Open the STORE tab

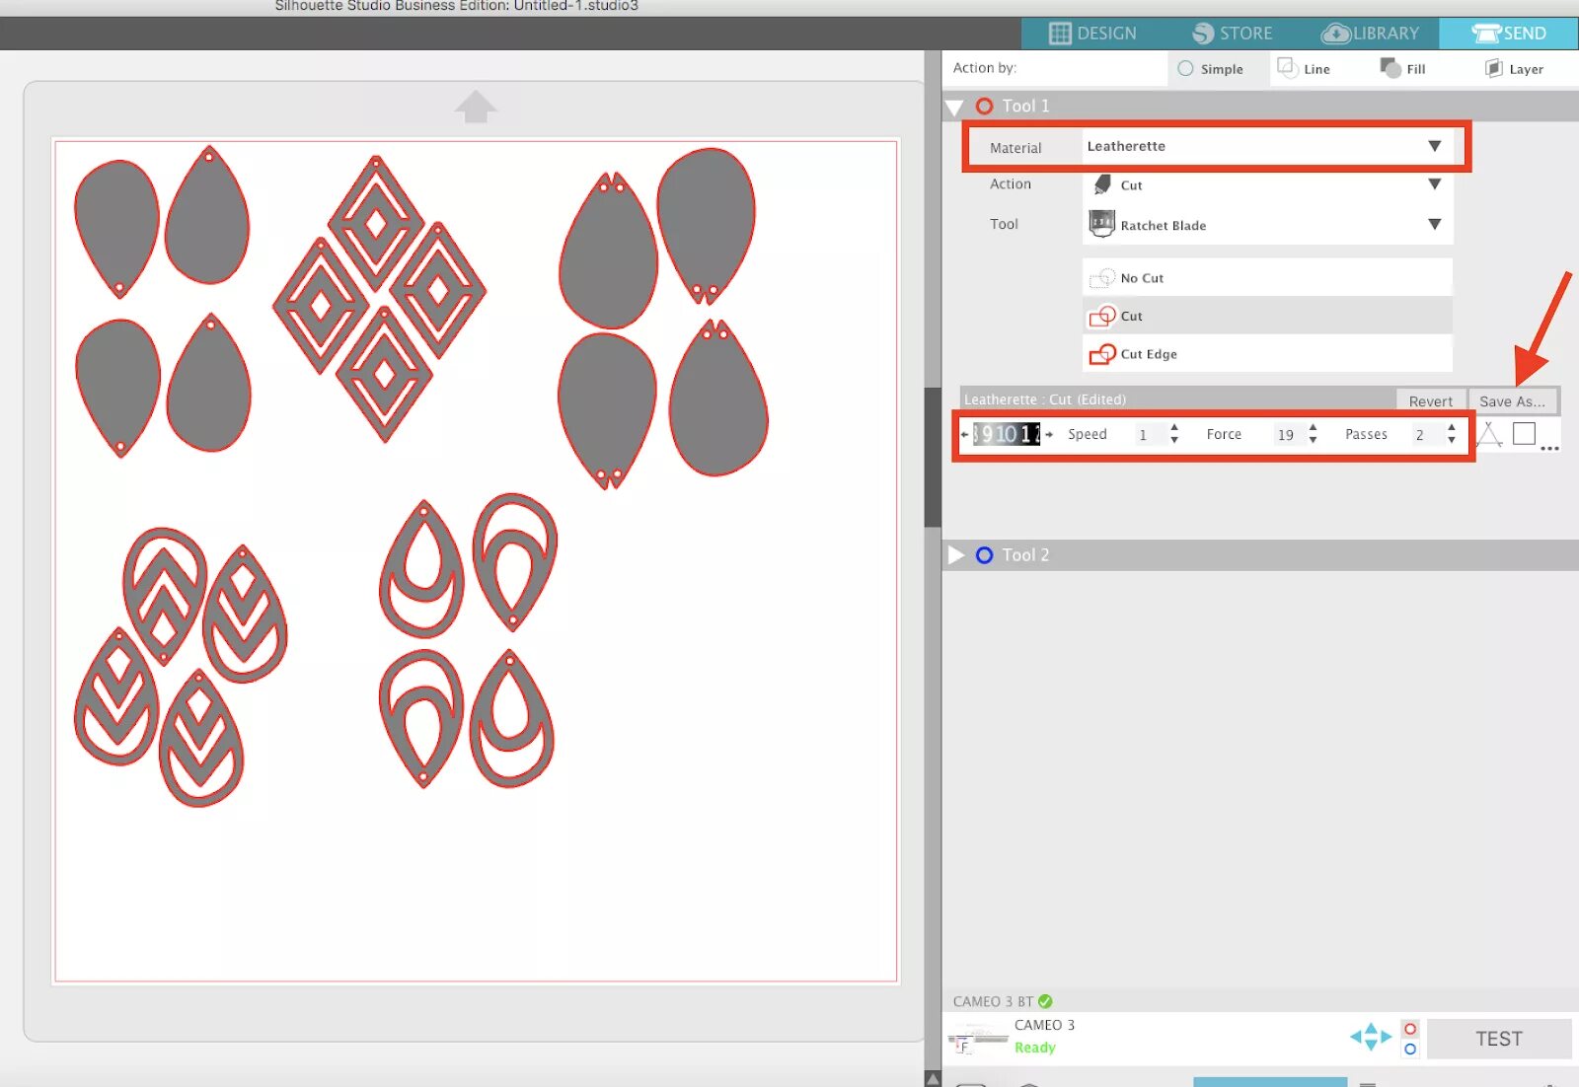(x=1231, y=34)
